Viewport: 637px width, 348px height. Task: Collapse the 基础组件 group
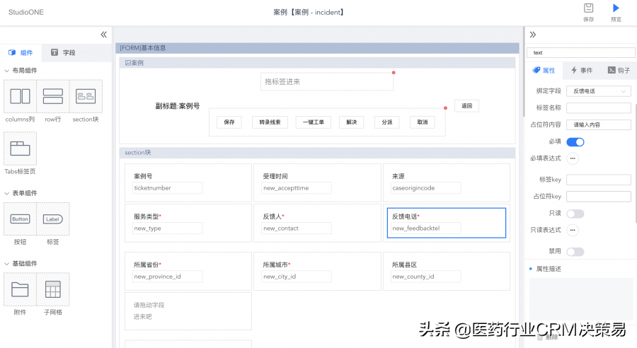click(7, 264)
